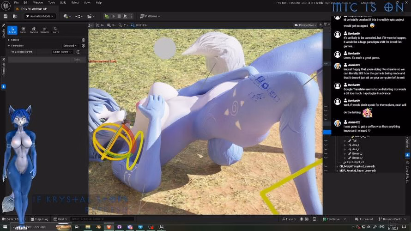
Task: Click the add button next to Spaces
Action: point(84,40)
